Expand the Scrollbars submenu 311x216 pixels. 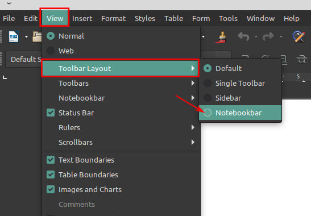click(121, 142)
